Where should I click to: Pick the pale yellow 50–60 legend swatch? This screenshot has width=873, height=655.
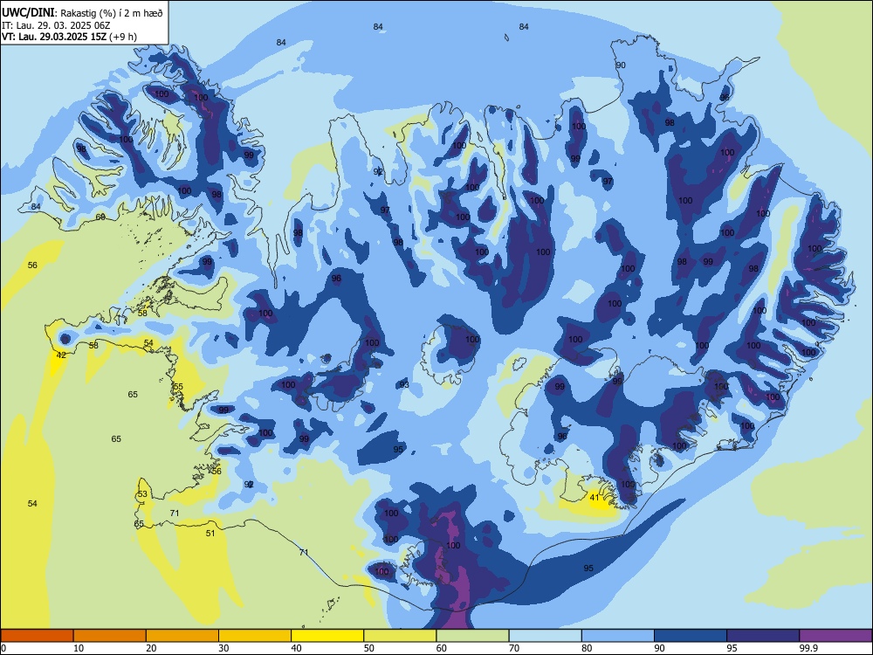400,636
